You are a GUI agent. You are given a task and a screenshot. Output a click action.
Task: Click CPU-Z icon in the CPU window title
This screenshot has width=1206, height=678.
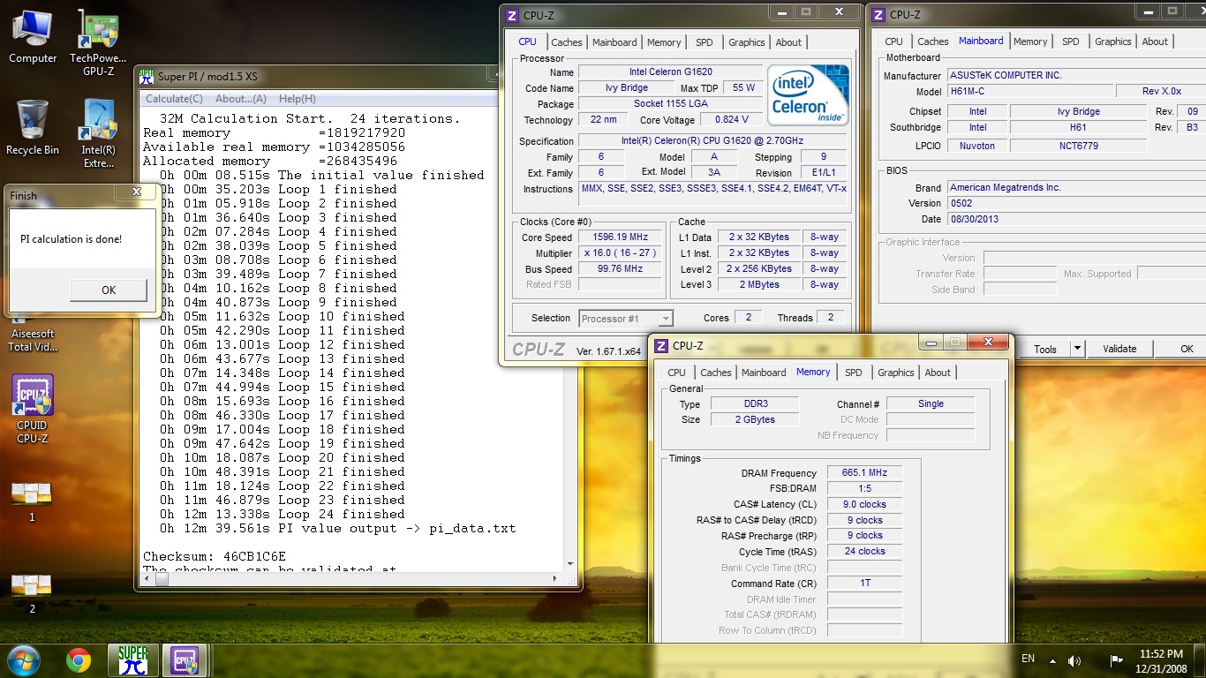click(x=512, y=15)
